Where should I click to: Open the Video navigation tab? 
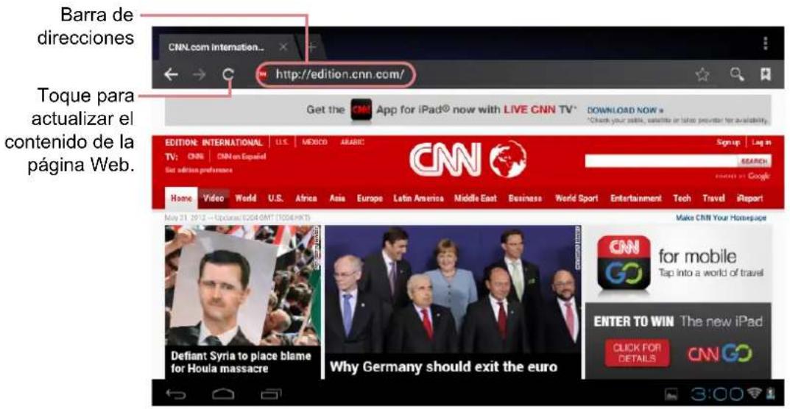click(x=214, y=199)
